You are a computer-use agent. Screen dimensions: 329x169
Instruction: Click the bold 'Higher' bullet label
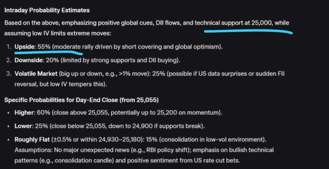(24, 113)
